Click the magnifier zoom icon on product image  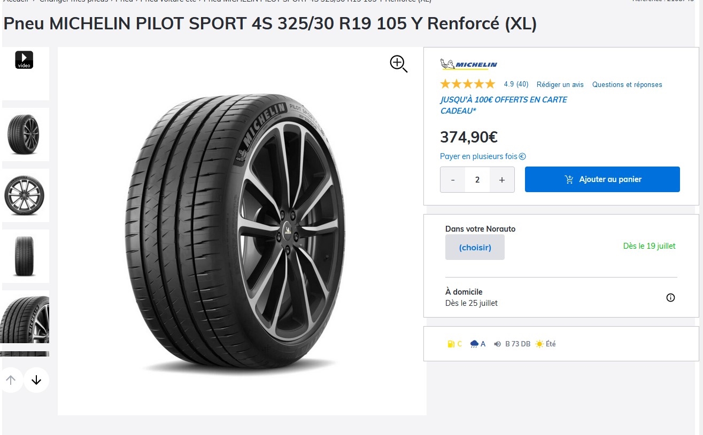click(399, 64)
